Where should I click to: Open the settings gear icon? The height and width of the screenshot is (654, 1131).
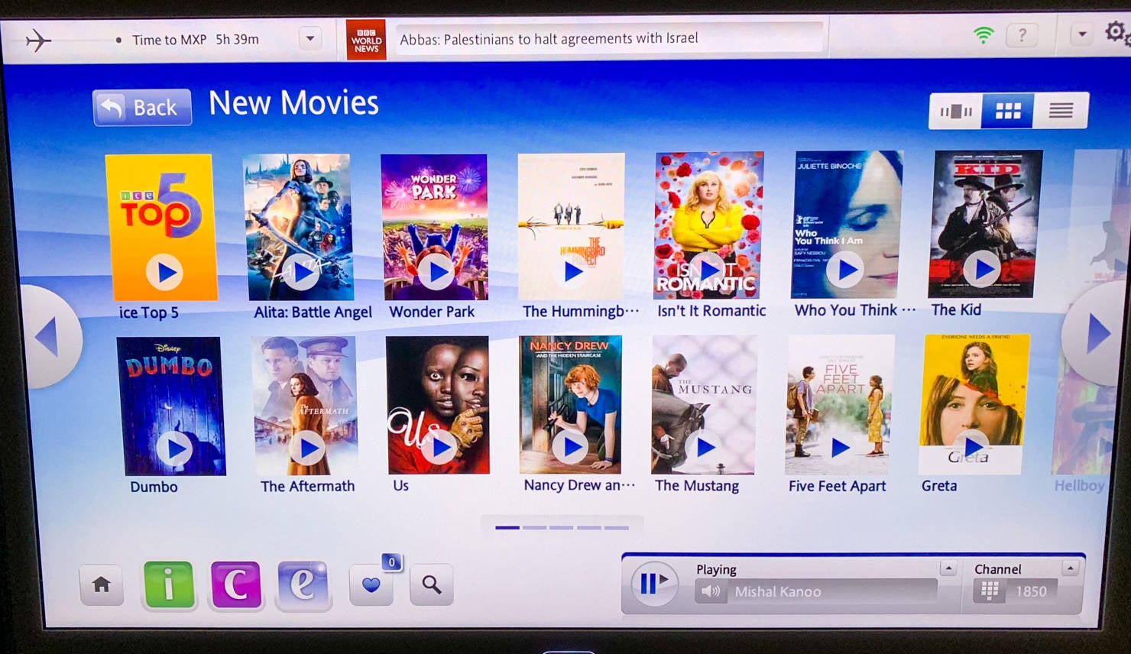point(1116,32)
